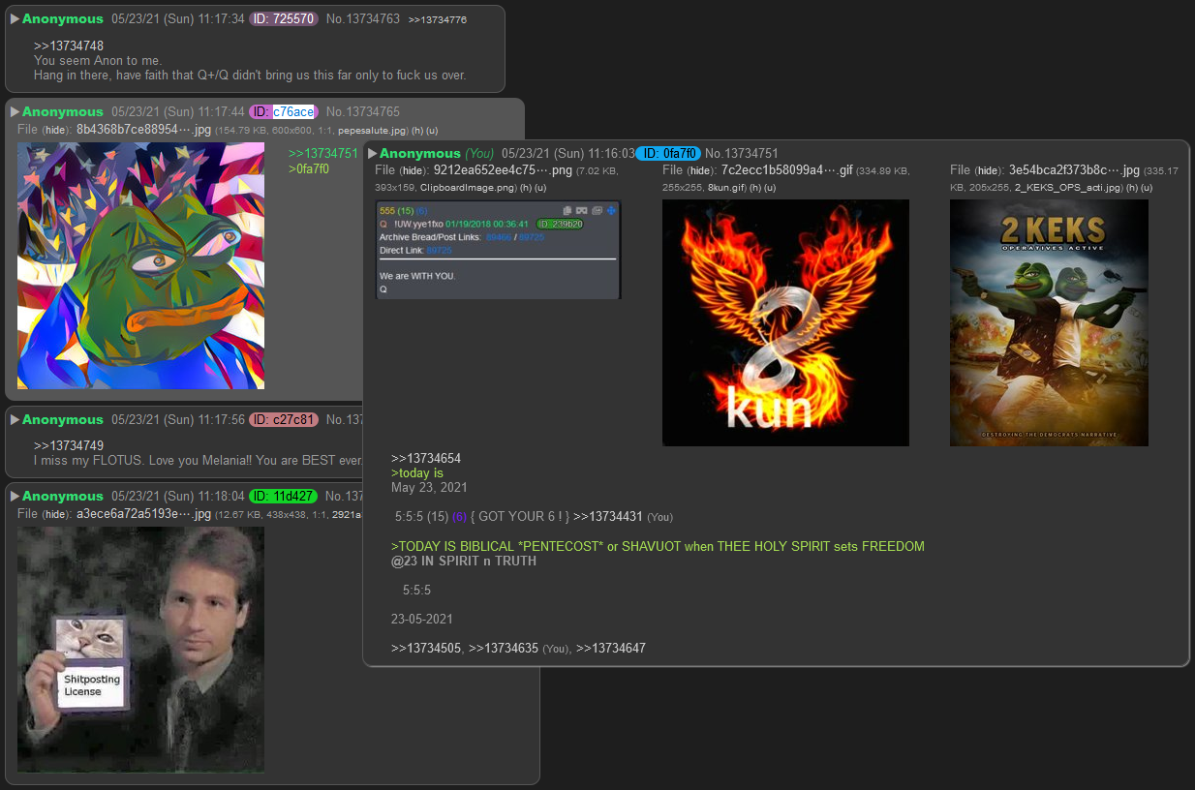Viewport: 1195px width, 790px height.
Task: Open file link 8b4368b7ce88954….jpg
Action: (x=143, y=130)
